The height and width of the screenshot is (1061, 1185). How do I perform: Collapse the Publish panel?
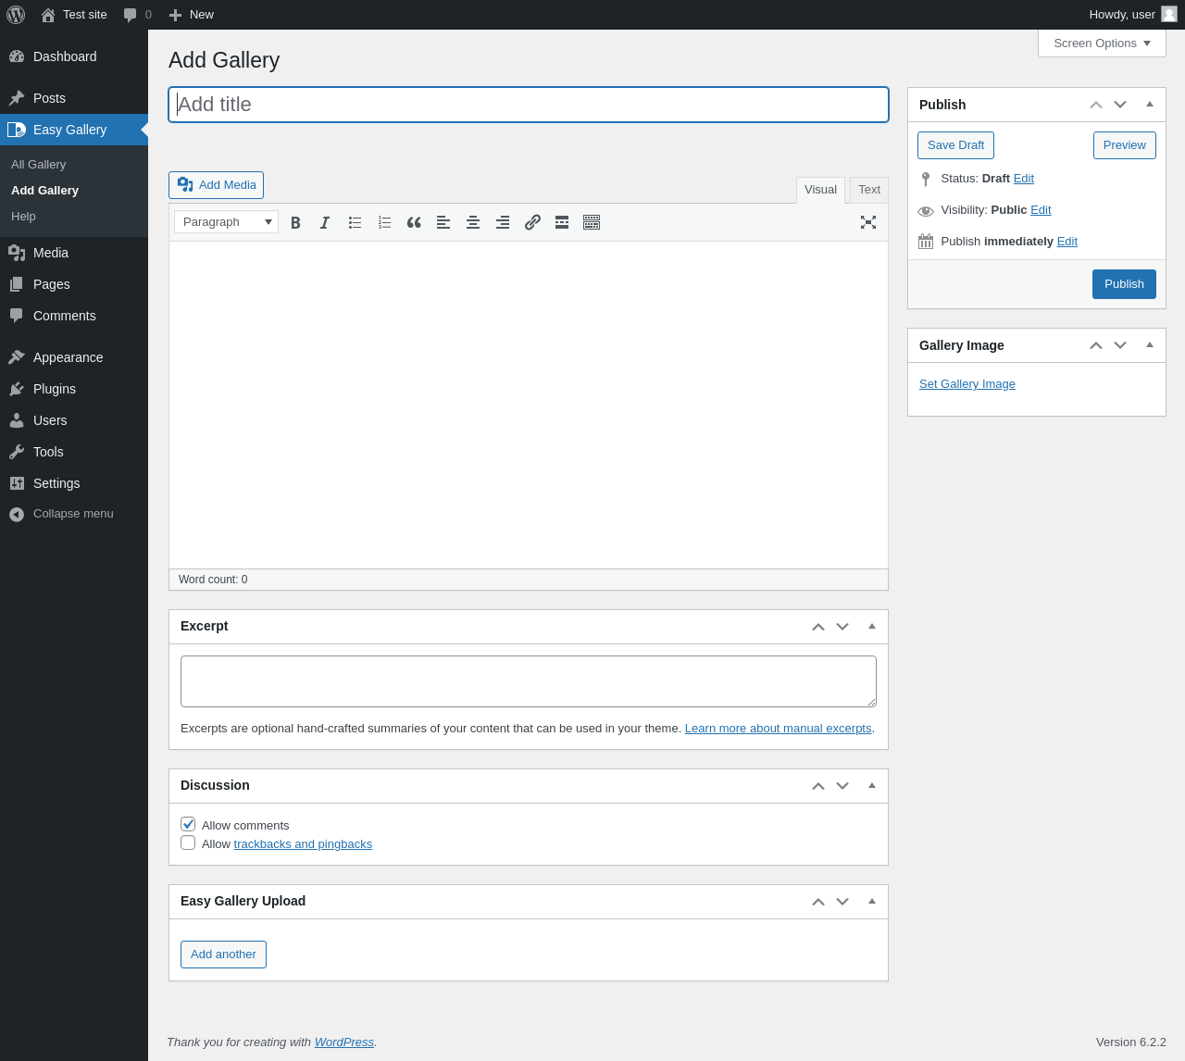(1150, 105)
